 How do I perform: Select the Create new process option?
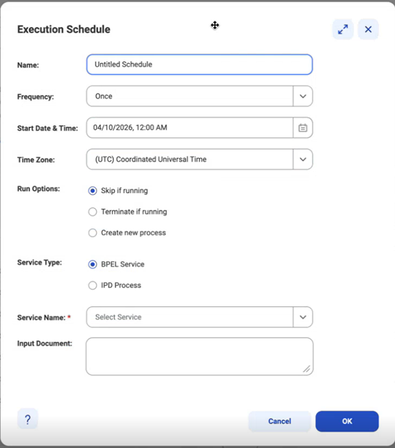tap(93, 233)
